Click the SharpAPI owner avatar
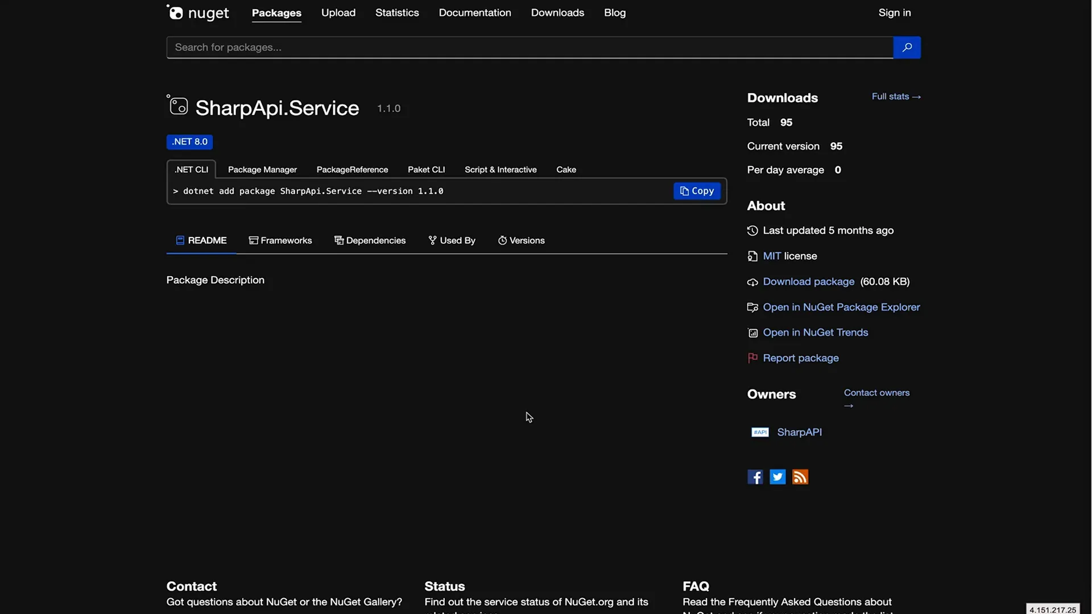This screenshot has height=614, width=1092. click(760, 432)
